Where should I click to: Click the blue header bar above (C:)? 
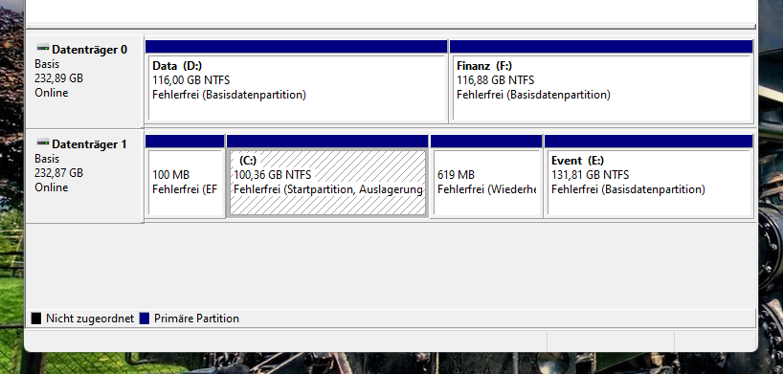(x=327, y=142)
